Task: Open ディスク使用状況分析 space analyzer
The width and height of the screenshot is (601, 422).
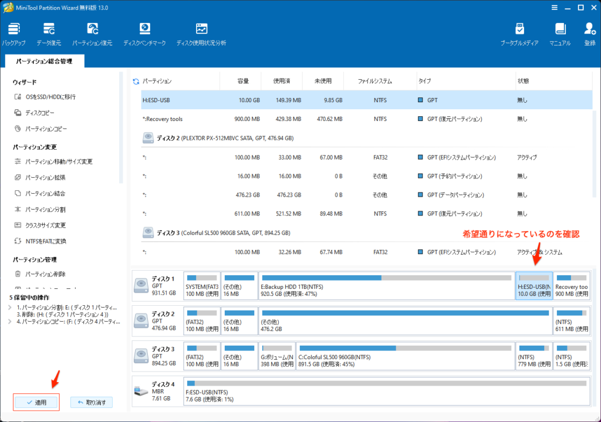Action: 201,34
